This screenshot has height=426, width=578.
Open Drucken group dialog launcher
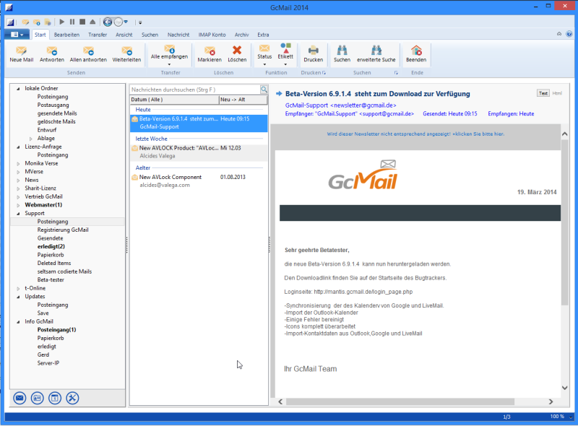click(324, 73)
